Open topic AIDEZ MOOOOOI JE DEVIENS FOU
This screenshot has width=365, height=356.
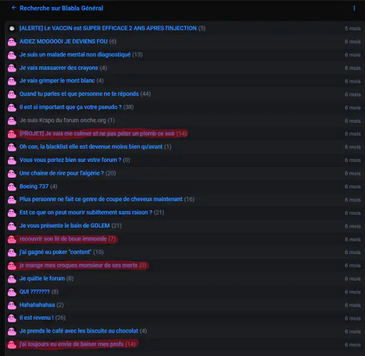[63, 41]
